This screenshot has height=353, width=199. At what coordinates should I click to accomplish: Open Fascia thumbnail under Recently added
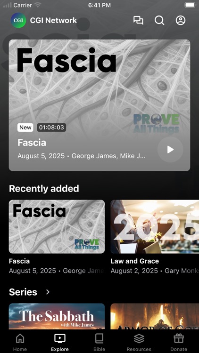point(57,227)
